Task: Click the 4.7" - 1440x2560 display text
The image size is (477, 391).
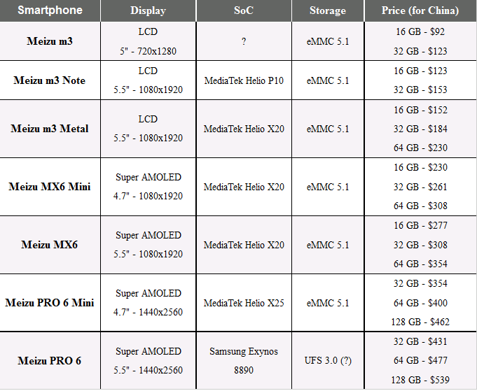Action: (148, 313)
